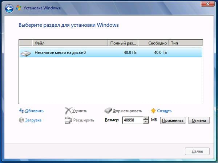Select the Создать link
This screenshot has width=218, height=163.
pos(164,111)
